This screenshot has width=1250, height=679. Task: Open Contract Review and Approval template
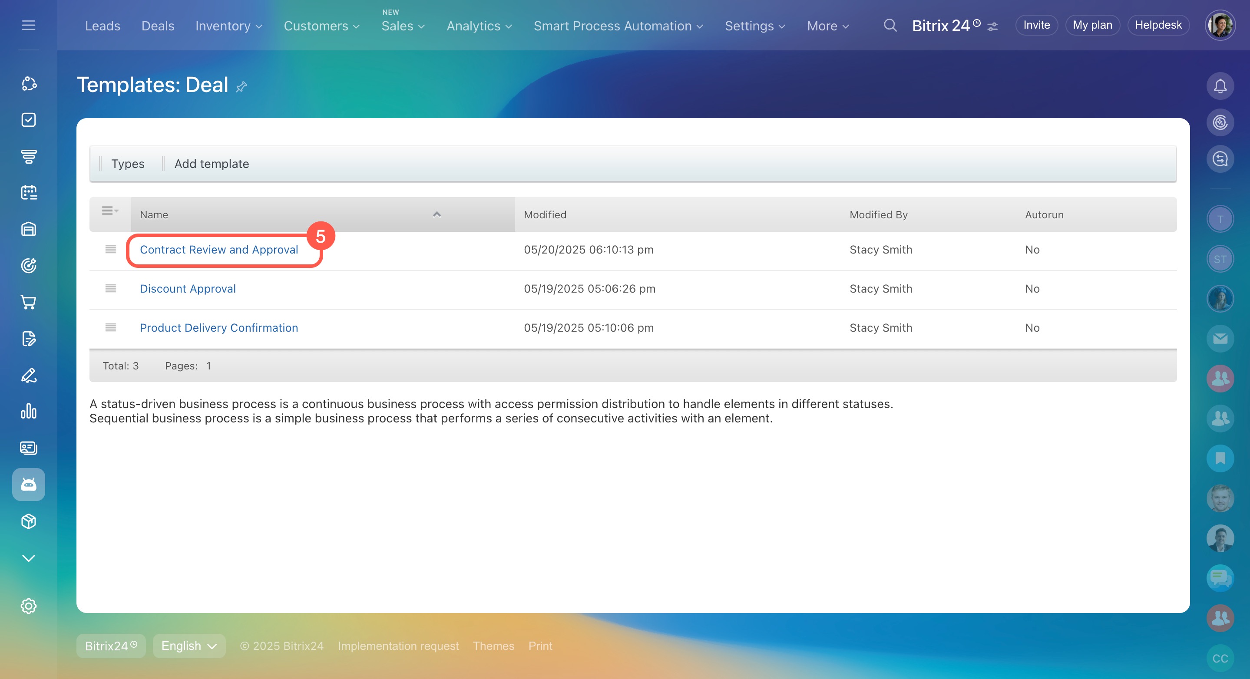tap(219, 250)
